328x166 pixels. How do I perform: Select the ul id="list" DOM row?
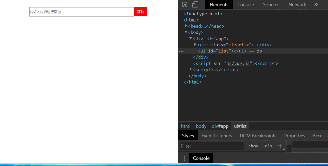253,51
